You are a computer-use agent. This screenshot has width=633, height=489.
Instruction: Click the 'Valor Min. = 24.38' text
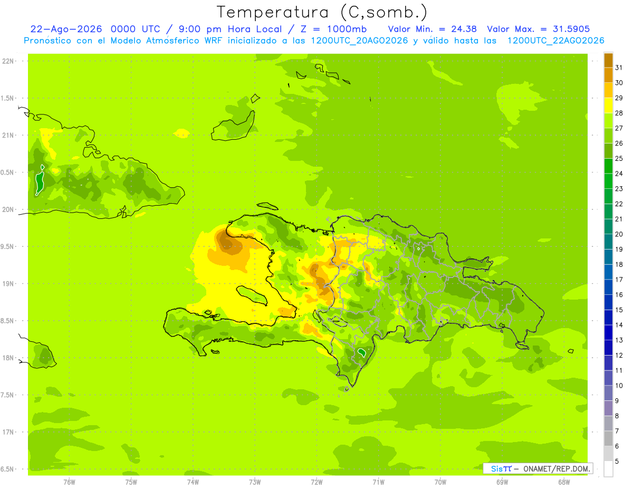click(x=432, y=29)
